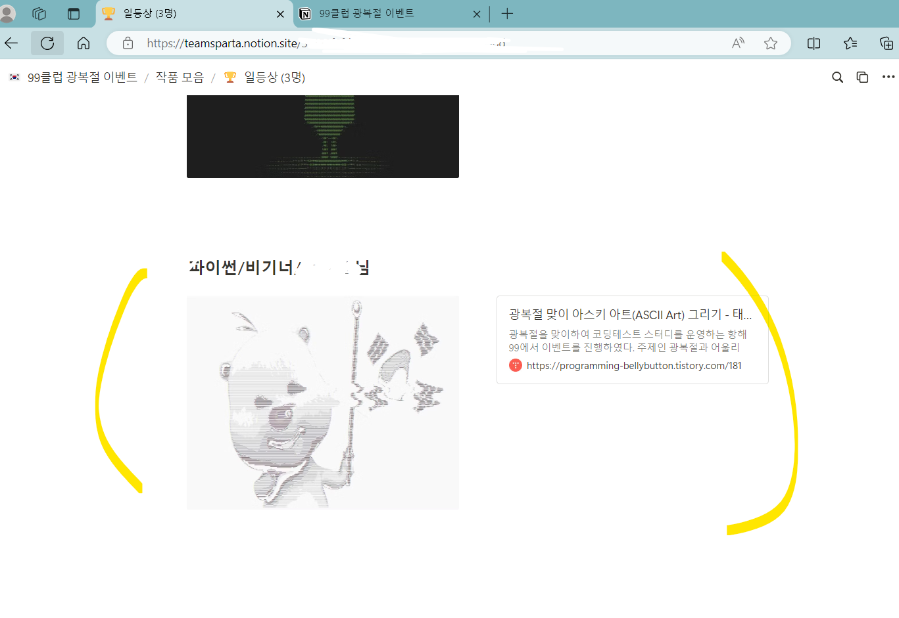The width and height of the screenshot is (899, 618).
Task: Refresh the current page
Action: 47,43
